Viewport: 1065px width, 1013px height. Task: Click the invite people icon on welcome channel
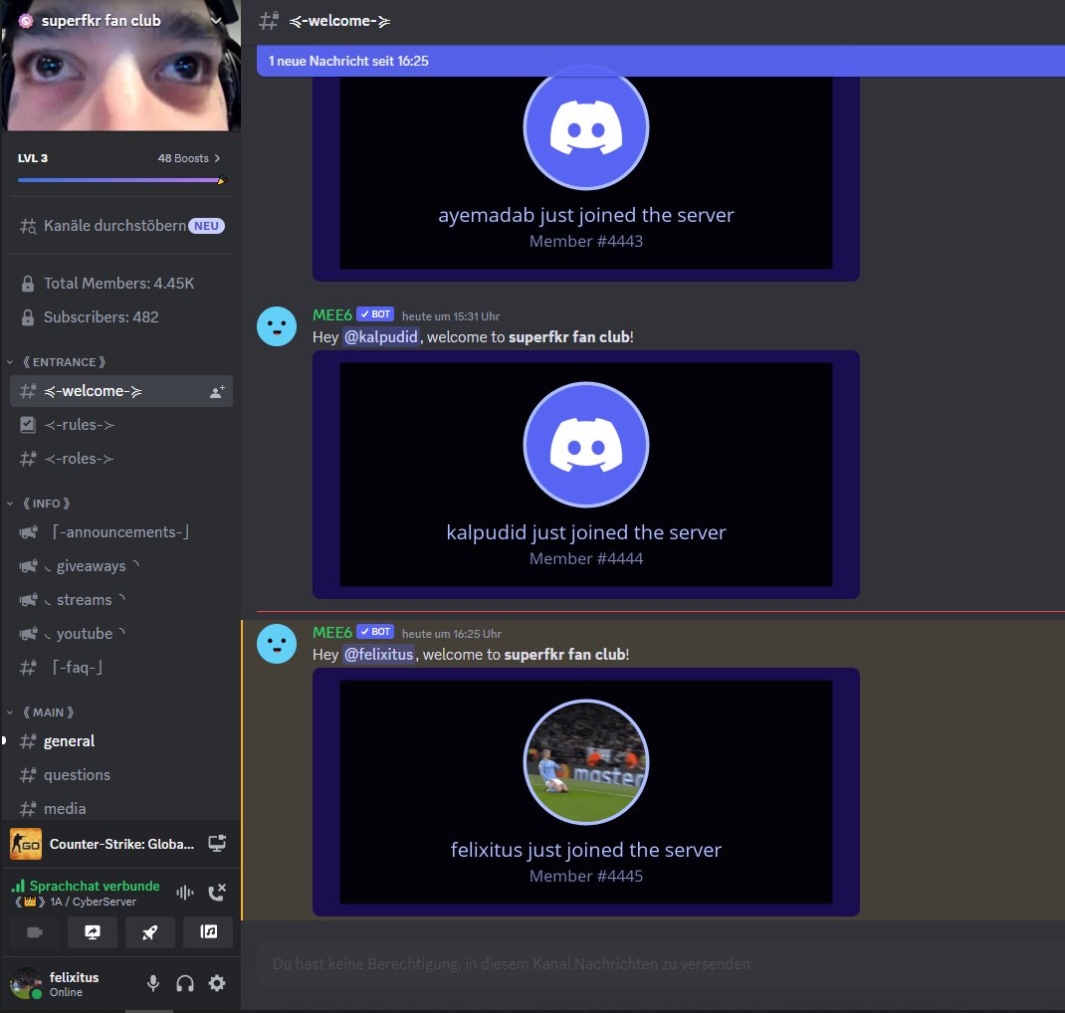coord(217,392)
